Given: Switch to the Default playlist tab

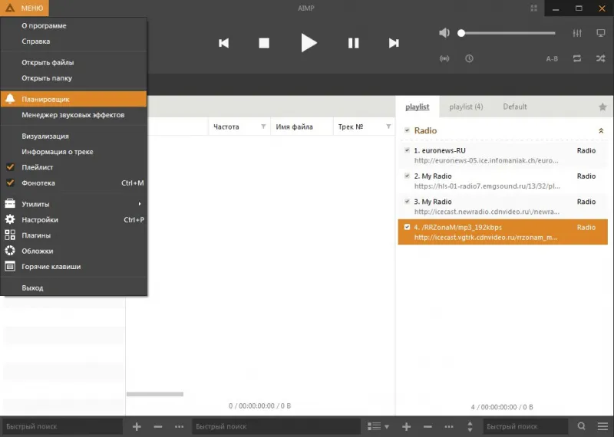Looking at the screenshot, I should [x=515, y=107].
